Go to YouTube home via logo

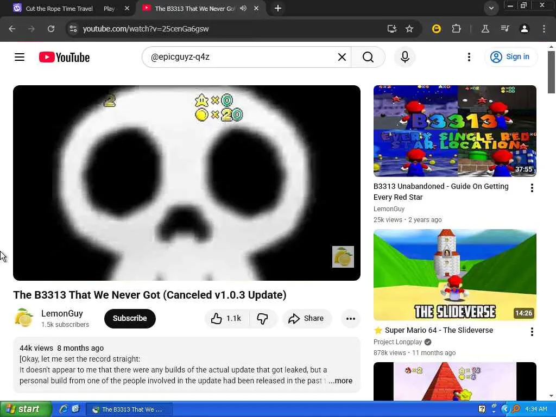coord(64,57)
